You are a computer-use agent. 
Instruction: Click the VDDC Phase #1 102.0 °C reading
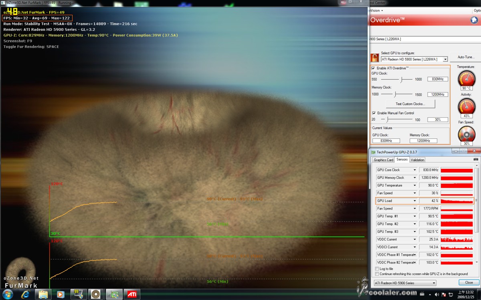click(429, 255)
